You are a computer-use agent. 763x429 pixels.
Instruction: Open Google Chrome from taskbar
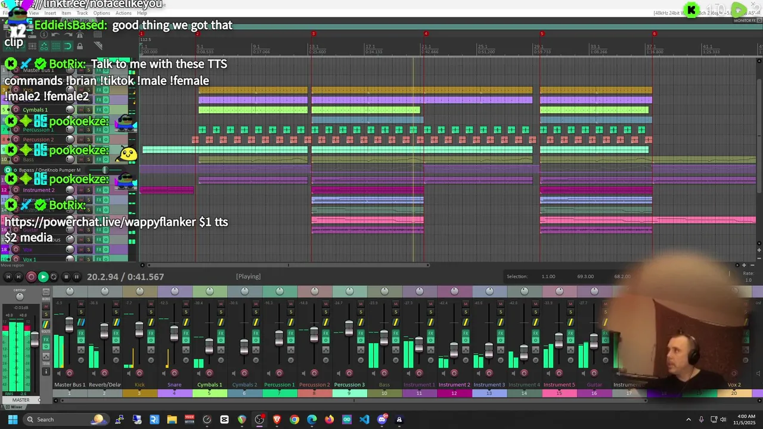[x=294, y=419]
